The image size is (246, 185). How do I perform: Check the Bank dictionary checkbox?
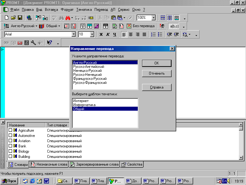click(10, 146)
